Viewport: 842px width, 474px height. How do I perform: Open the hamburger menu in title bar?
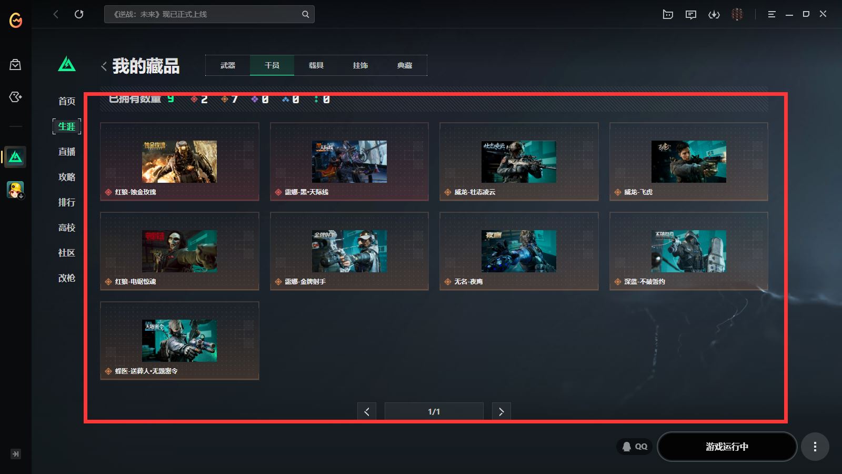[x=771, y=14]
